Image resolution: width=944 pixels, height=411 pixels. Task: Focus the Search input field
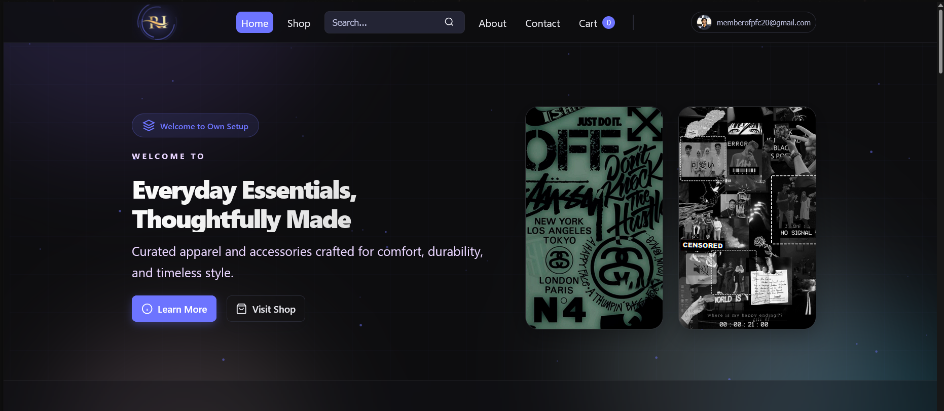coord(394,22)
